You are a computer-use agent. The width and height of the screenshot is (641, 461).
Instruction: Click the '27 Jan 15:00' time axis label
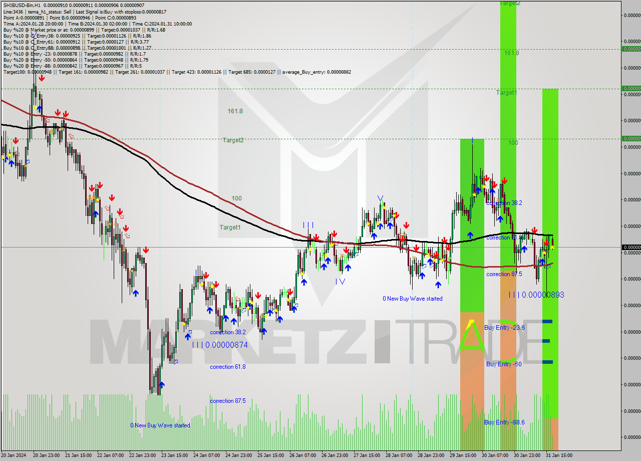pos(367,455)
